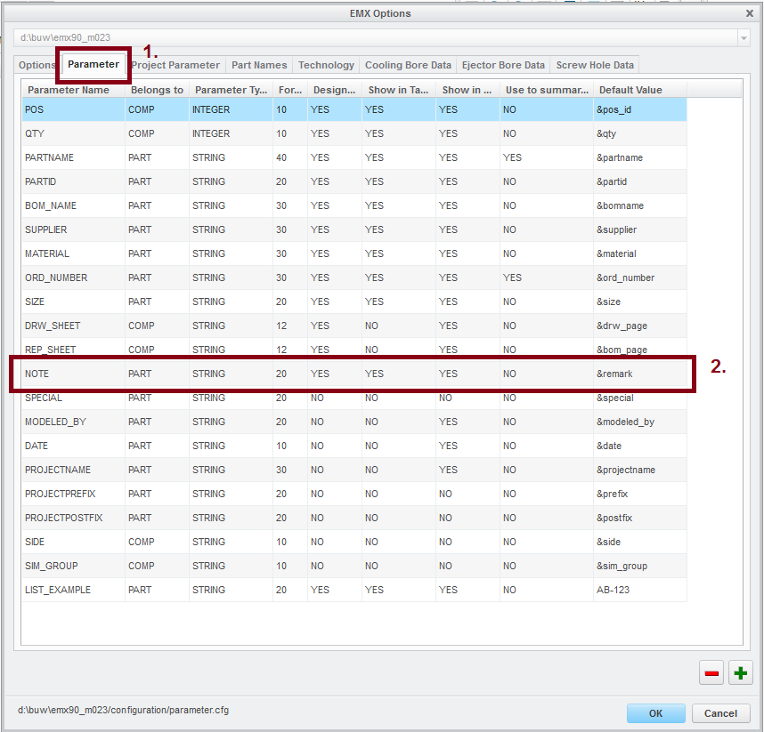The width and height of the screenshot is (764, 732).
Task: Select the NOTE parameter name
Action: coord(37,374)
